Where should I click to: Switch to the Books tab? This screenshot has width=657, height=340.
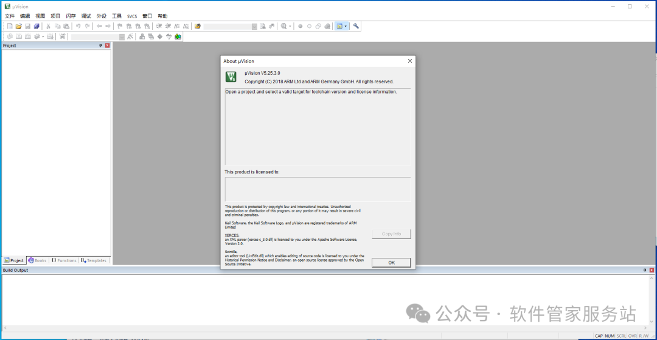click(x=37, y=260)
